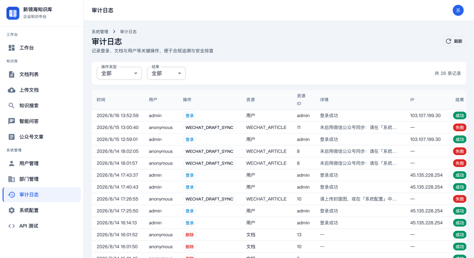Click 失败 badge in 2026/8/15 13:00:40 row
Screen dimensions: 474x258
click(x=460, y=128)
